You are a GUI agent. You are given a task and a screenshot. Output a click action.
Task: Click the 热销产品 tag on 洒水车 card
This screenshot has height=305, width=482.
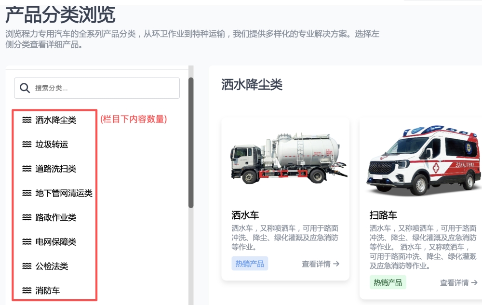coord(250,264)
